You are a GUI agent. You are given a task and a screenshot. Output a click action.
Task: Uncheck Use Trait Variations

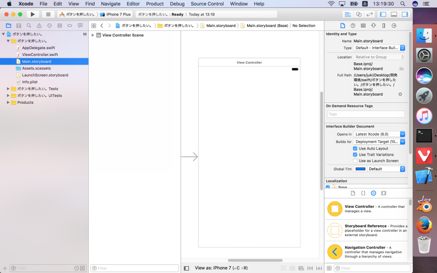tap(355, 155)
